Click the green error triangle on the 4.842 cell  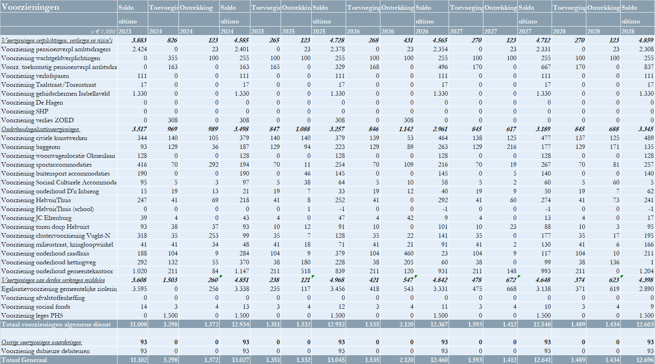click(416, 277)
